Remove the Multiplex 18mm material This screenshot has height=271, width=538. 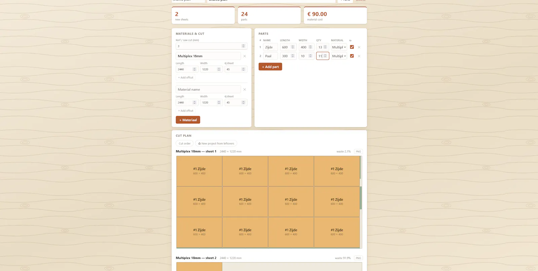point(244,56)
